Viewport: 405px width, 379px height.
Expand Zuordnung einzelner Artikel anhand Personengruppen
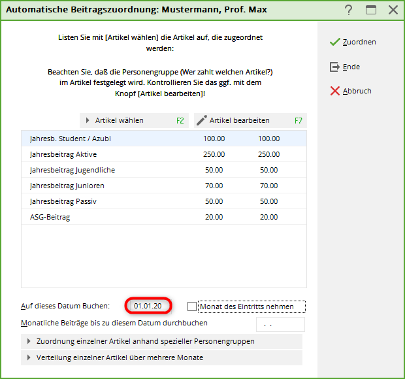tap(29, 341)
